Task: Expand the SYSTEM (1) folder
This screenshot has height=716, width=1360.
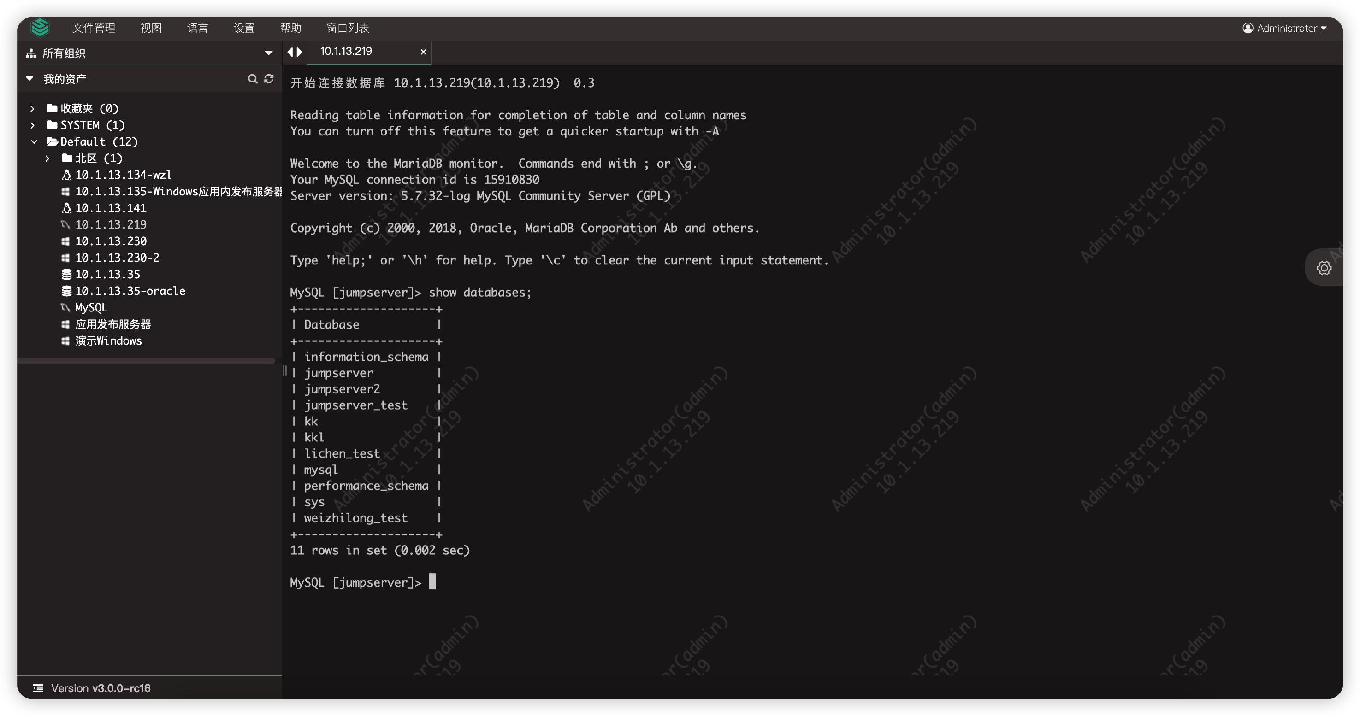Action: (x=33, y=125)
